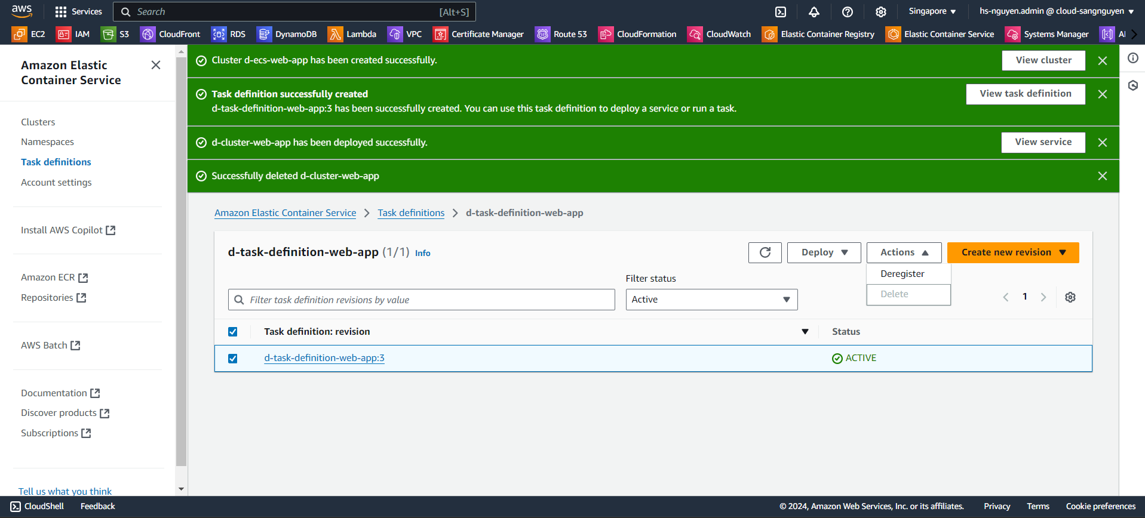Click the refresh button for task definitions

click(765, 252)
